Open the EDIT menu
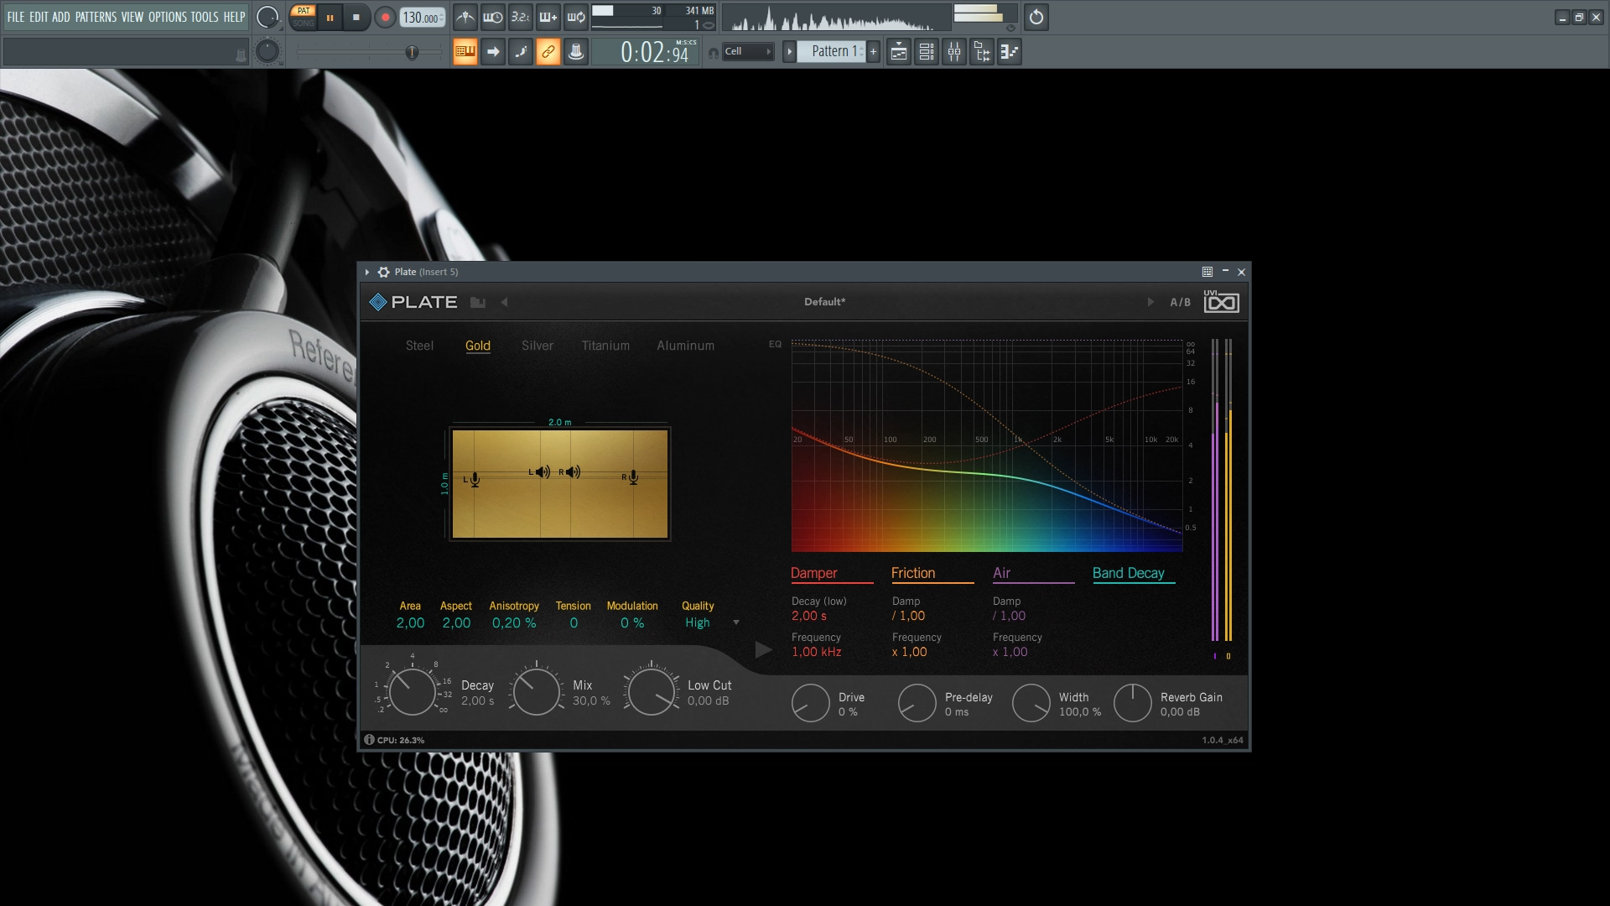This screenshot has height=906, width=1610. 39,17
